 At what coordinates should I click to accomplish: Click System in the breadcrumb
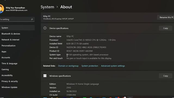pyautogui.click(x=47, y=7)
